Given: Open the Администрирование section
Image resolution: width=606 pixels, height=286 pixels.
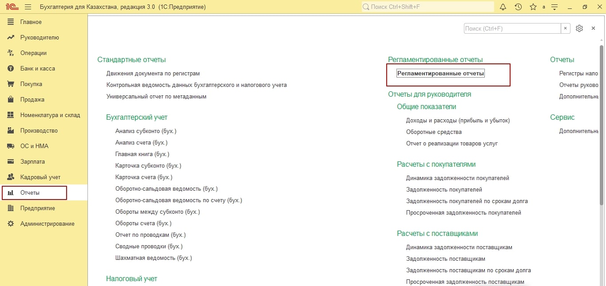Looking at the screenshot, I should (47, 224).
